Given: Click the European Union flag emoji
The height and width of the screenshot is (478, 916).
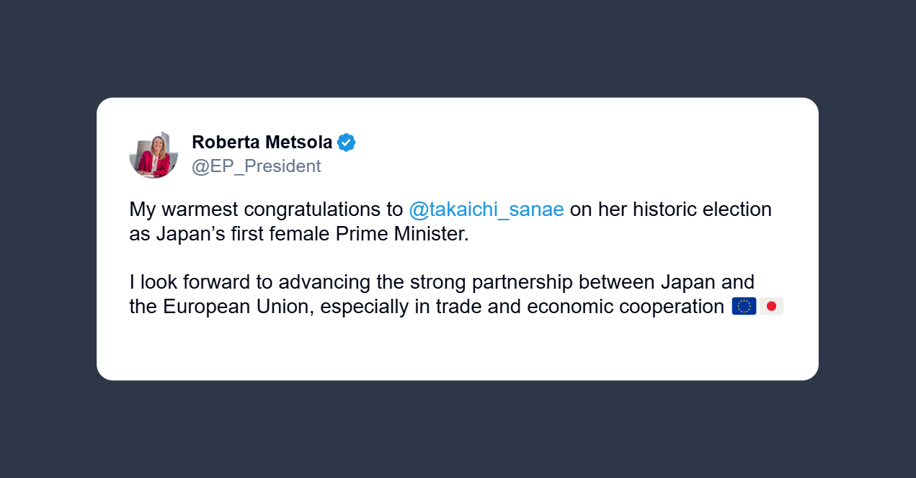Looking at the screenshot, I should coord(744,307).
